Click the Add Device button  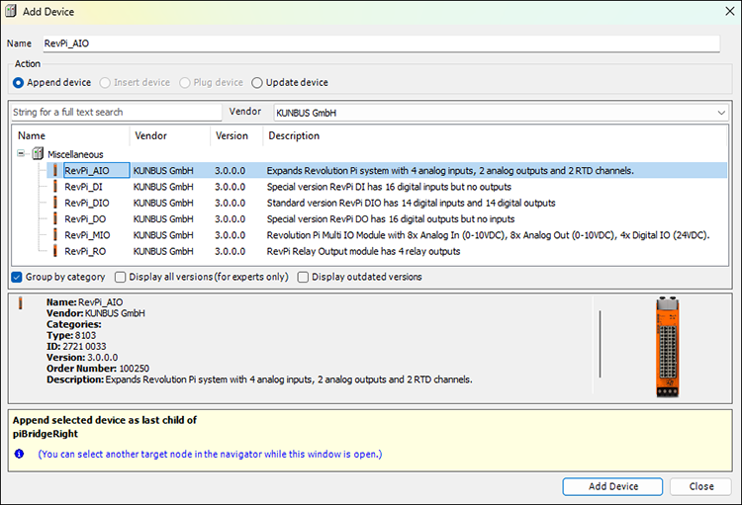(x=612, y=486)
